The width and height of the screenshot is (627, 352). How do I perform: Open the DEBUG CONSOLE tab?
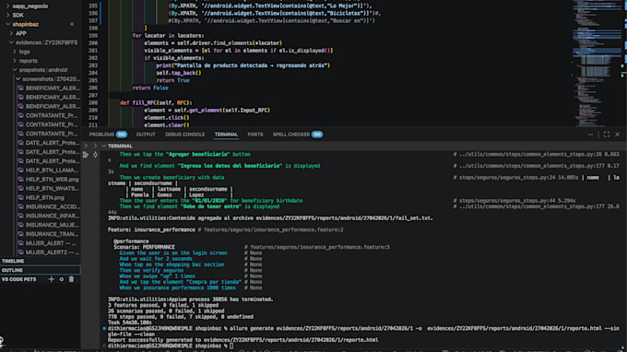[x=184, y=135]
